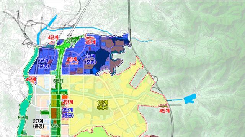Click the red 4단계 label beside the left green belt
The width and height of the screenshot is (245, 137).
tap(31, 79)
